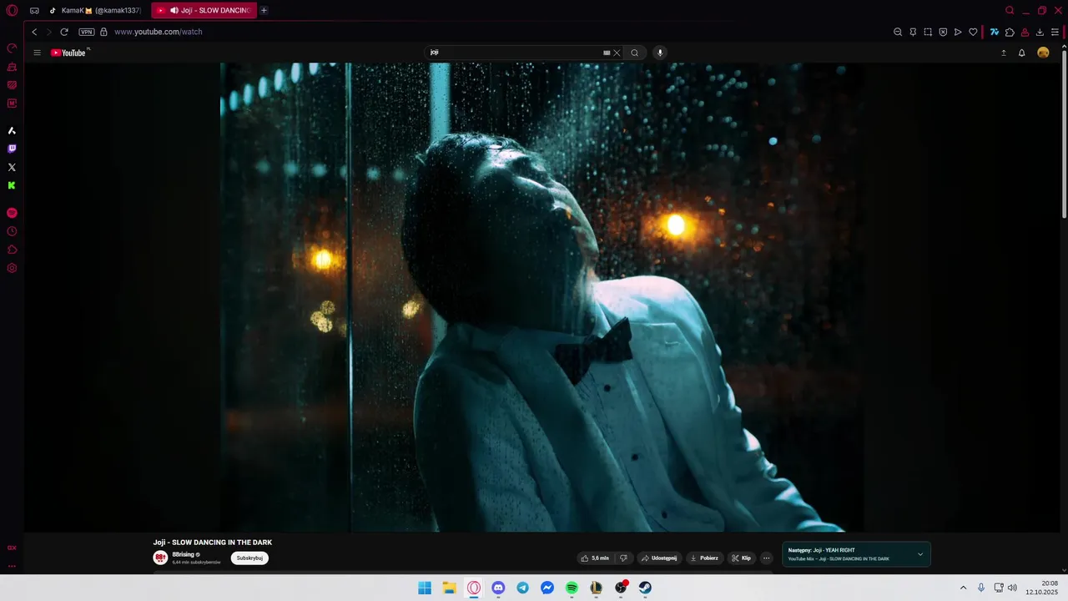Viewport: 1068px width, 601px height.
Task: Click the Pobierz download button
Action: 705,558
